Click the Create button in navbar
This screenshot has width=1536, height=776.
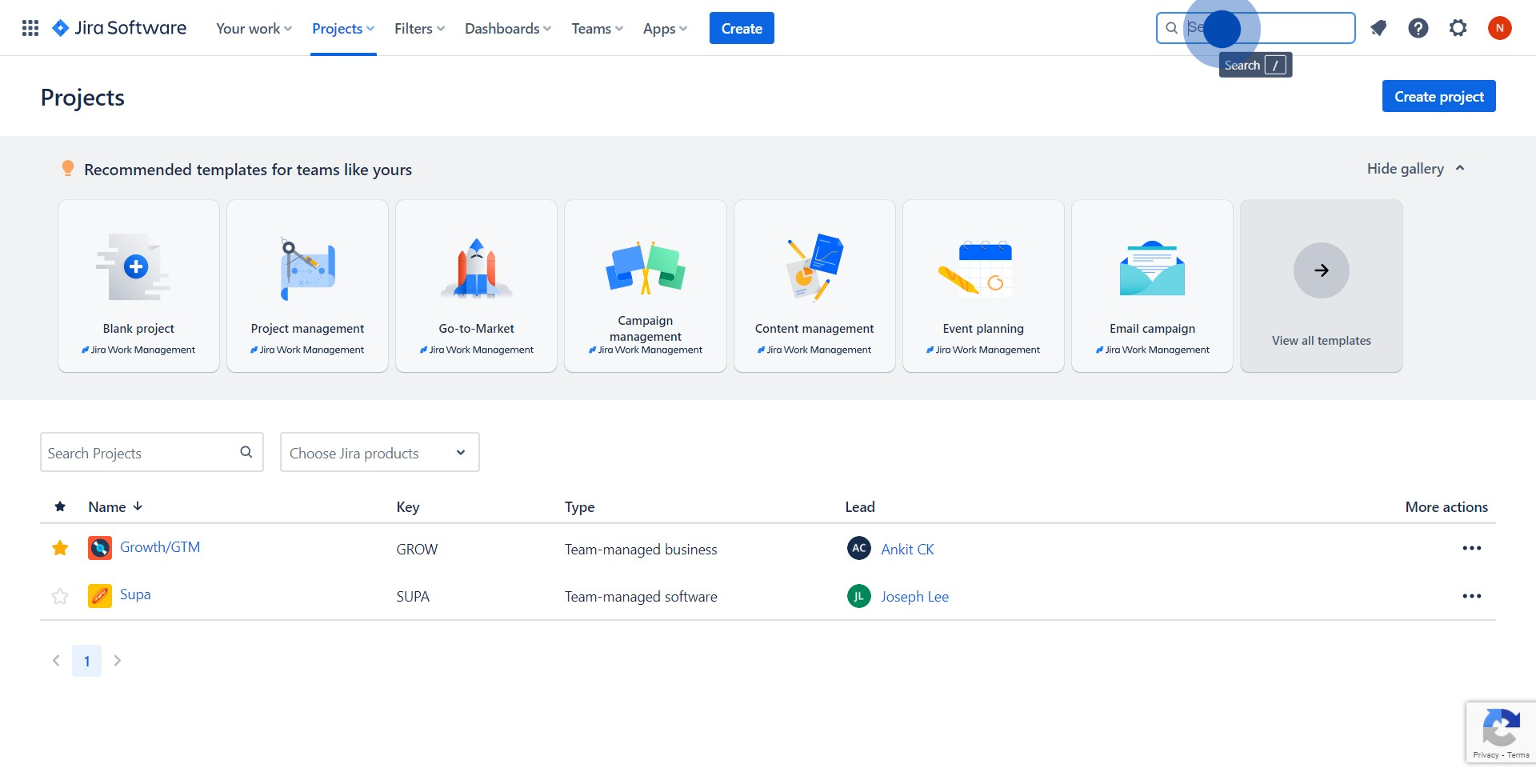point(742,28)
